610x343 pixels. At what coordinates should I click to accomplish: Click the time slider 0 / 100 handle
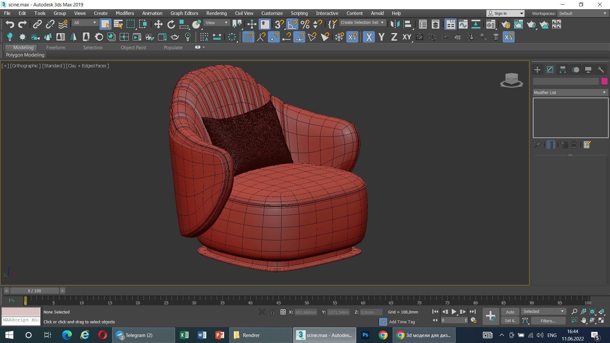pyautogui.click(x=34, y=291)
